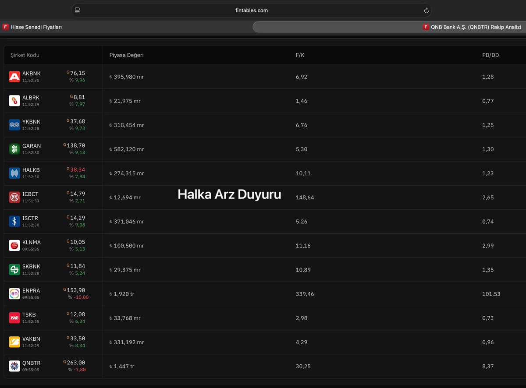Click the GARAN price 138,70
The image size is (526, 388).
pos(76,145)
